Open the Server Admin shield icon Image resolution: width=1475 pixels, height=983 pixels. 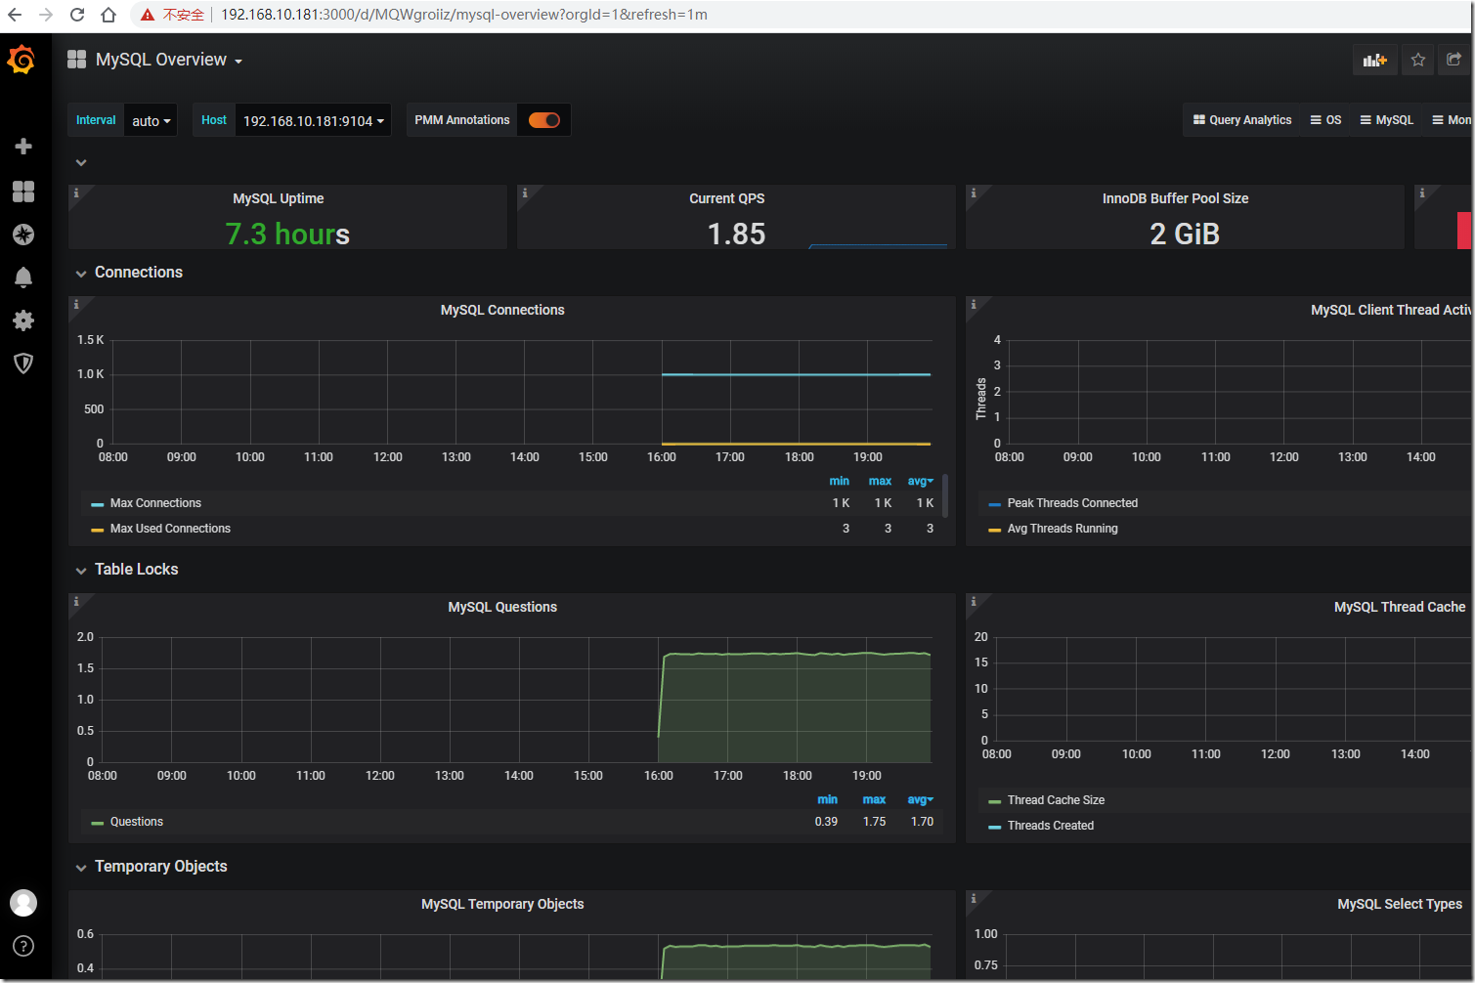coord(23,363)
